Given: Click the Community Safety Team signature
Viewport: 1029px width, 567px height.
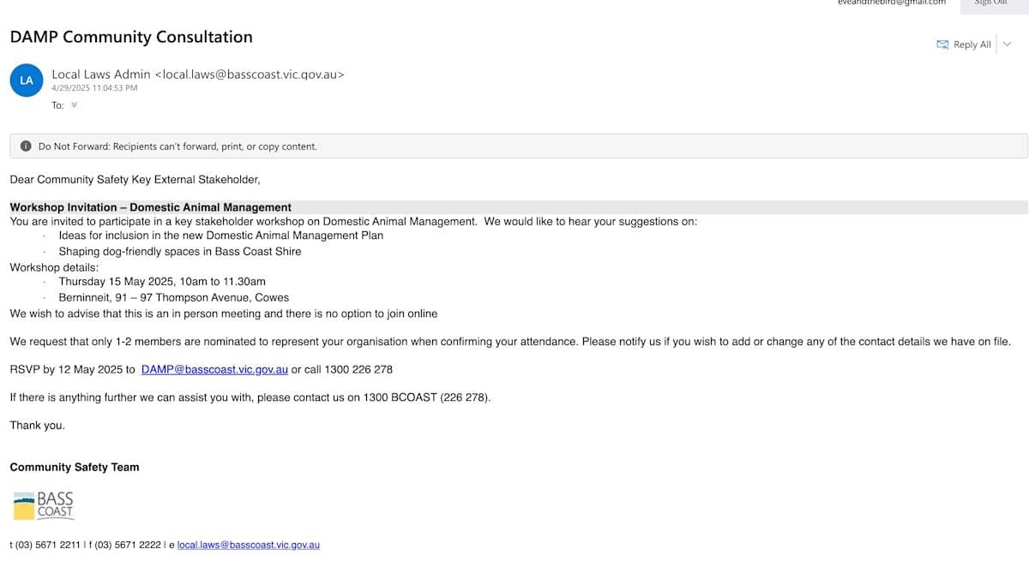Looking at the screenshot, I should [x=75, y=467].
